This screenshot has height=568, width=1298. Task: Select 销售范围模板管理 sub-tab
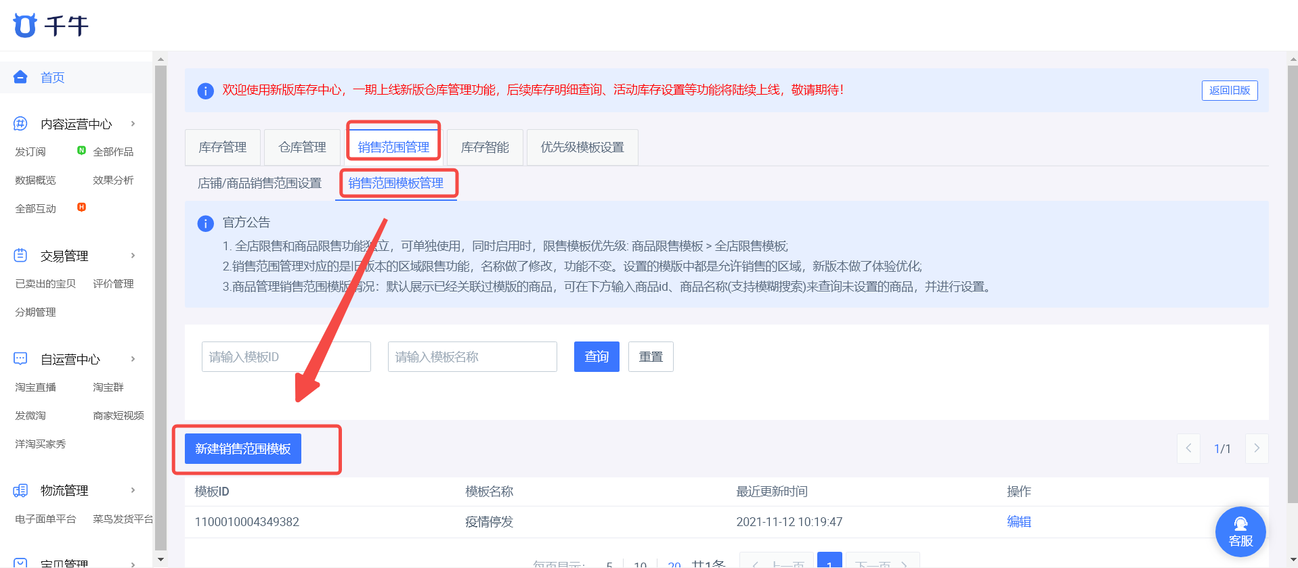click(x=396, y=183)
